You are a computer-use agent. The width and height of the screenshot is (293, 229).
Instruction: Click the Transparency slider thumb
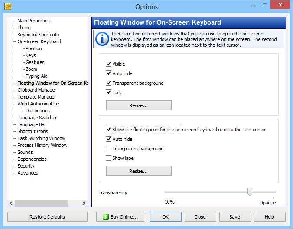(x=250, y=192)
